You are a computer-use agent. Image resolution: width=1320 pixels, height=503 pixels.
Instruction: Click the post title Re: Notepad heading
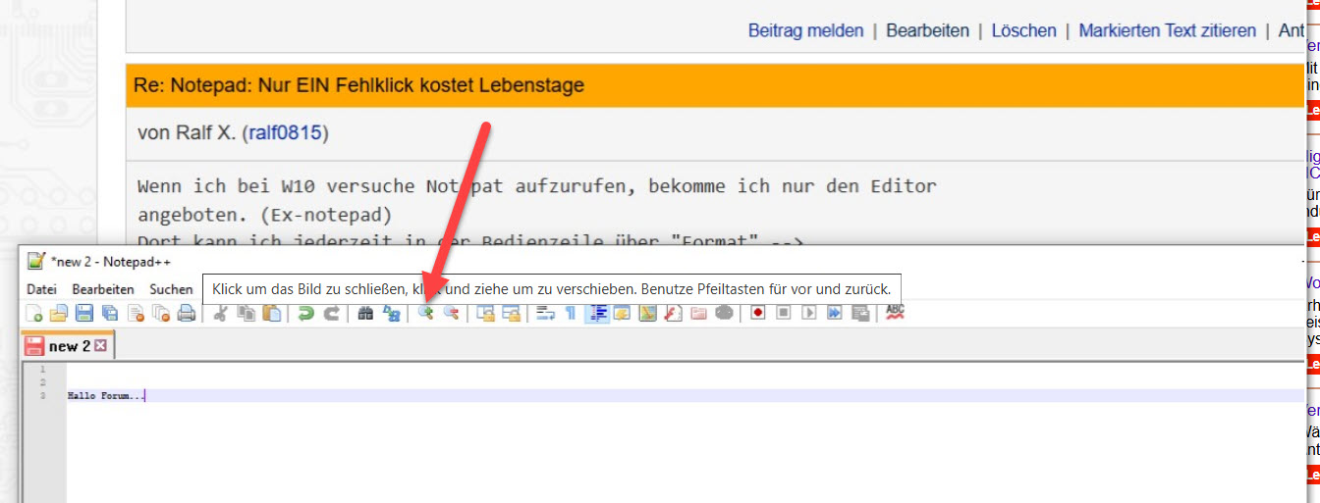tap(360, 85)
